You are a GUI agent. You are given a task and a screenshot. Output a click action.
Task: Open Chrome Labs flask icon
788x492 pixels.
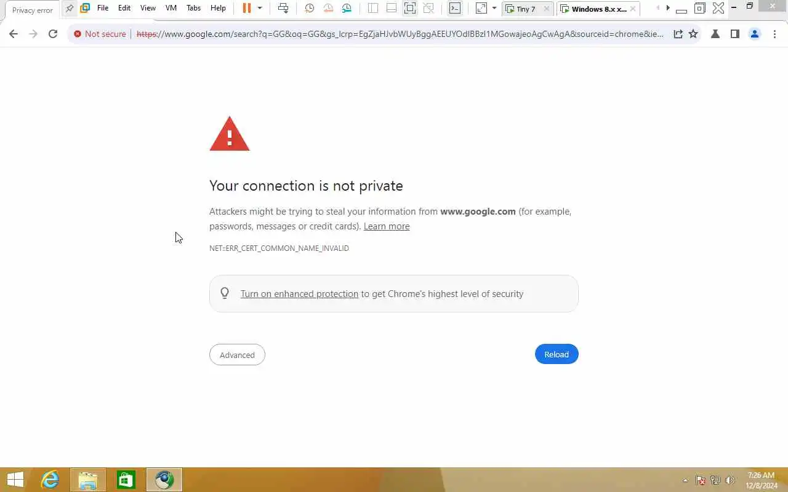715,34
